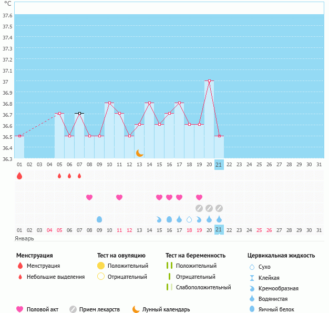This screenshot has height=313, width=329.
Task: Click the Менструация red drop legend icon
Action: [20, 266]
